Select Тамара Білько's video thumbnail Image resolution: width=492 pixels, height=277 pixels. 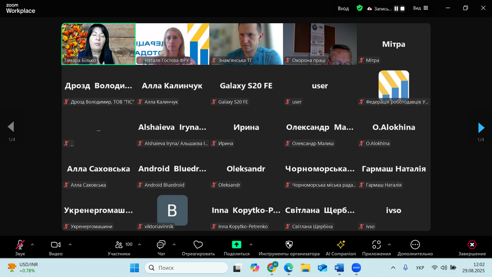tap(98, 44)
